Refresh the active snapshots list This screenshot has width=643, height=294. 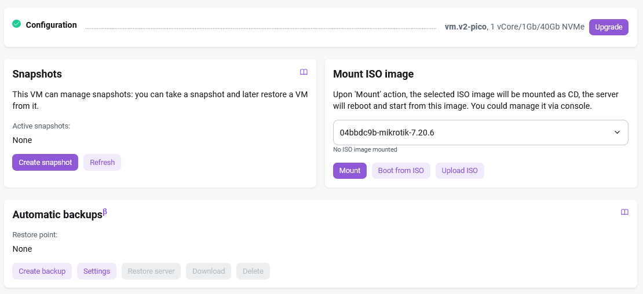102,163
